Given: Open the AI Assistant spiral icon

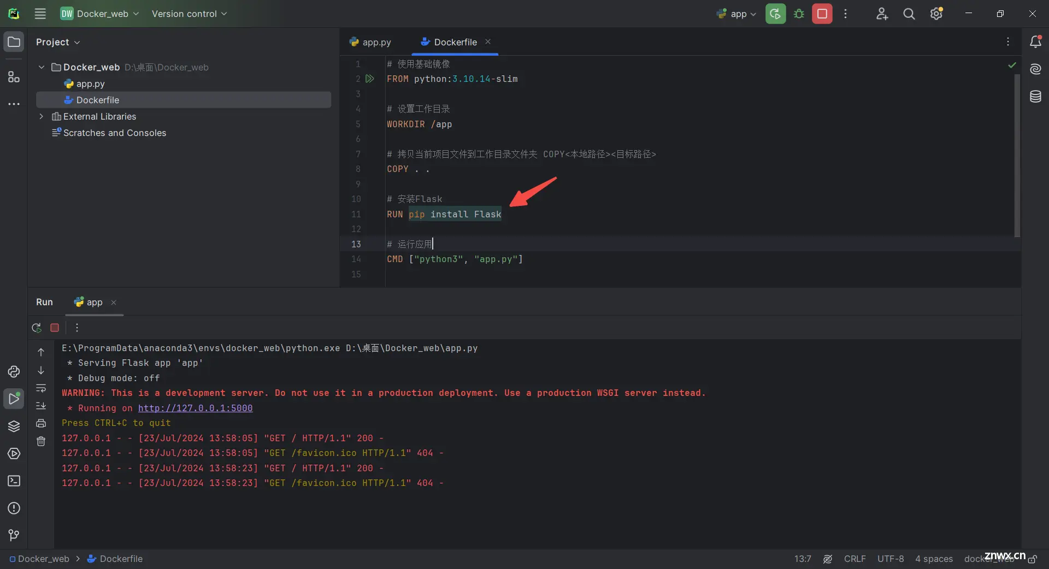Looking at the screenshot, I should click(1035, 69).
